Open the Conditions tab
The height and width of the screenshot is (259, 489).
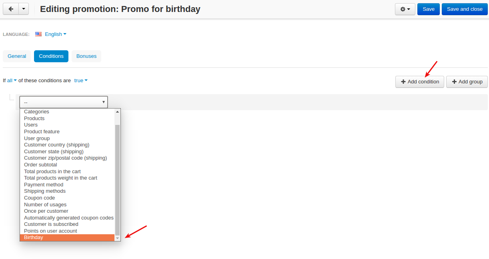tap(51, 56)
